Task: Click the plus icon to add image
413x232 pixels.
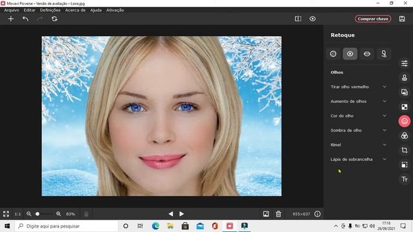Action: point(11,19)
